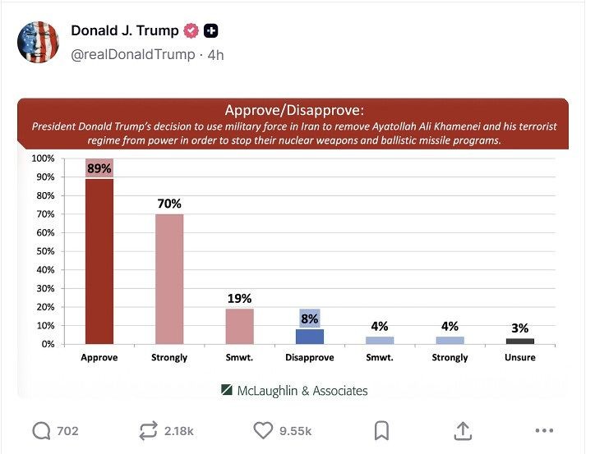Click the 4h post timestamp
595x454 pixels.
[216, 54]
